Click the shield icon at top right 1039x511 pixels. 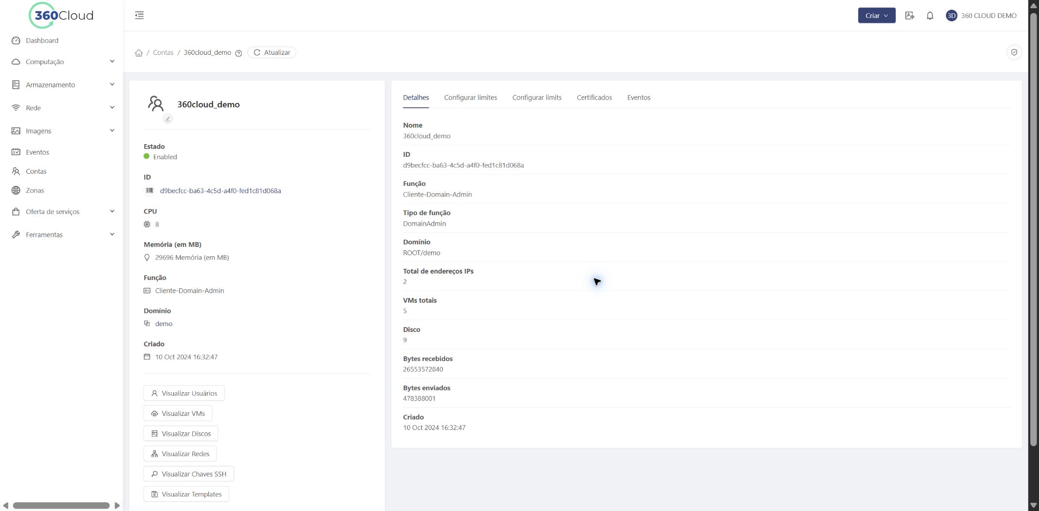(1014, 52)
